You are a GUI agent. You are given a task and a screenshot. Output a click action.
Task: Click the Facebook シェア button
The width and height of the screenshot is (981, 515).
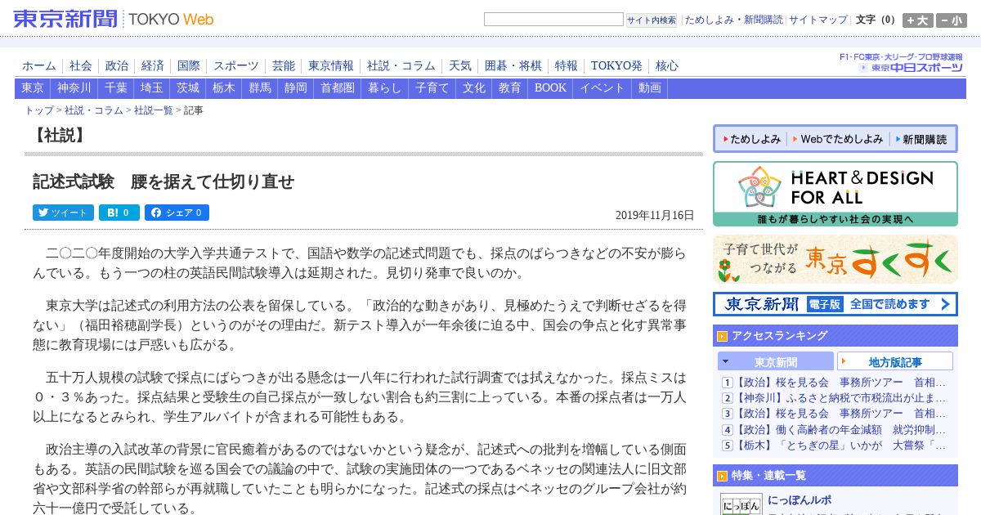[x=177, y=213]
